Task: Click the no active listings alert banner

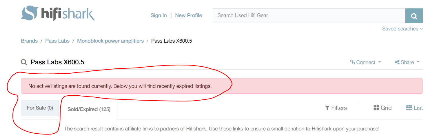Action: 222,86
